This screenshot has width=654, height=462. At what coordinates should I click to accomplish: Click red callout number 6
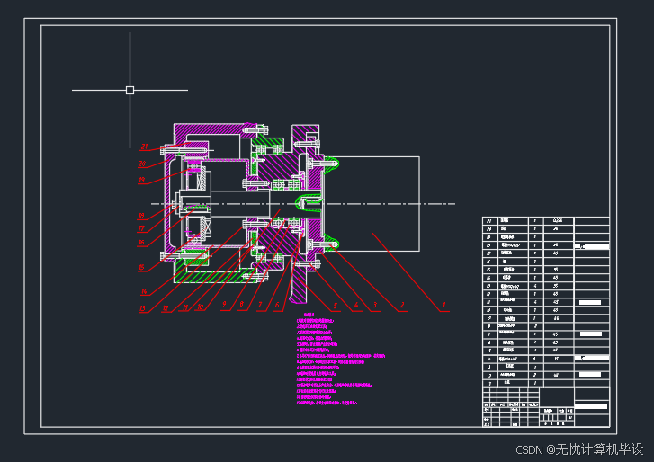click(x=277, y=306)
